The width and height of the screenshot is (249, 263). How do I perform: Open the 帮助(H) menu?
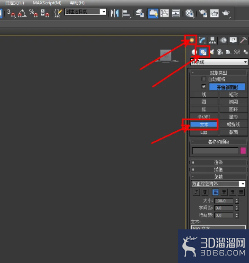click(77, 3)
